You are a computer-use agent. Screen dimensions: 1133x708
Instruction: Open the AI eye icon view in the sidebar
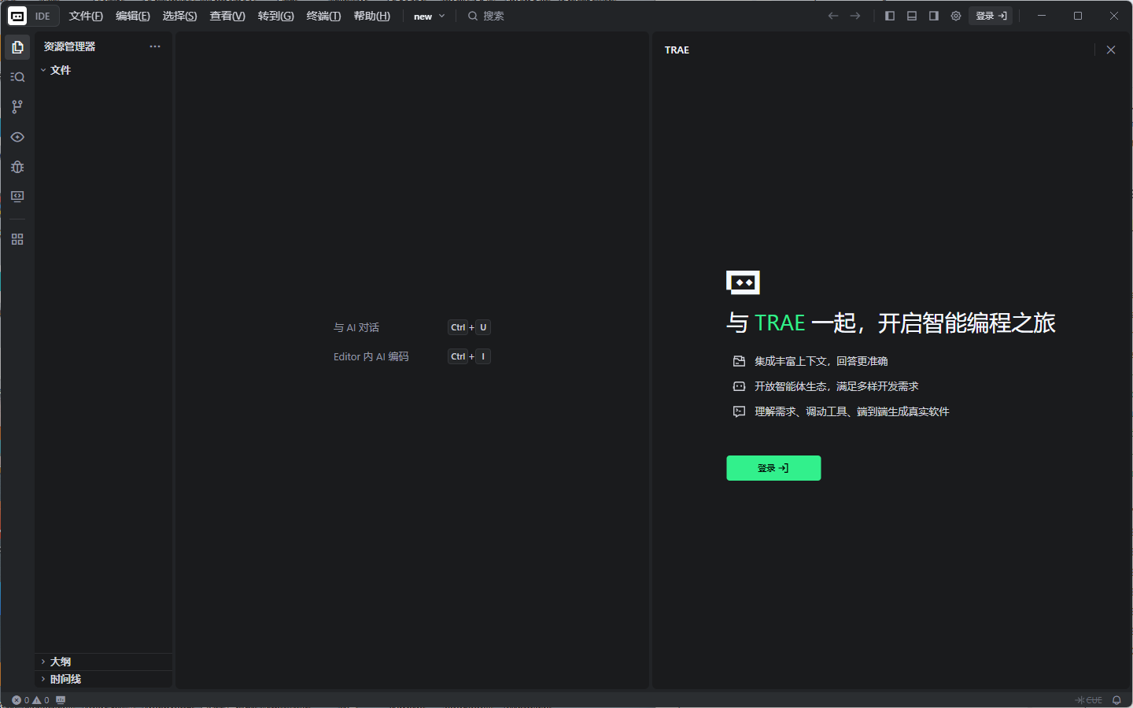(x=17, y=137)
